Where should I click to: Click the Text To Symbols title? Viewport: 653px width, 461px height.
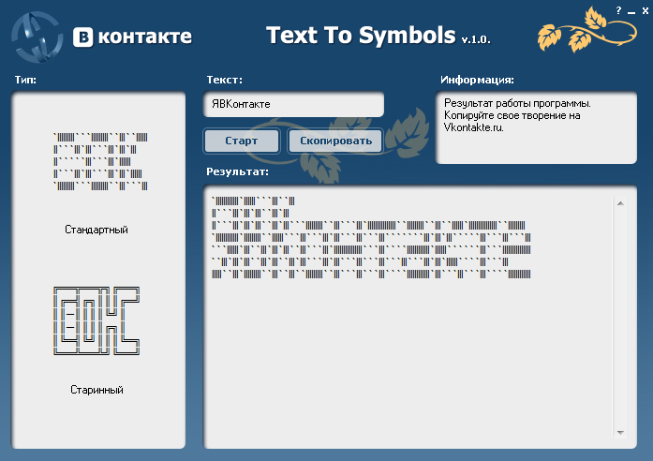(x=361, y=36)
